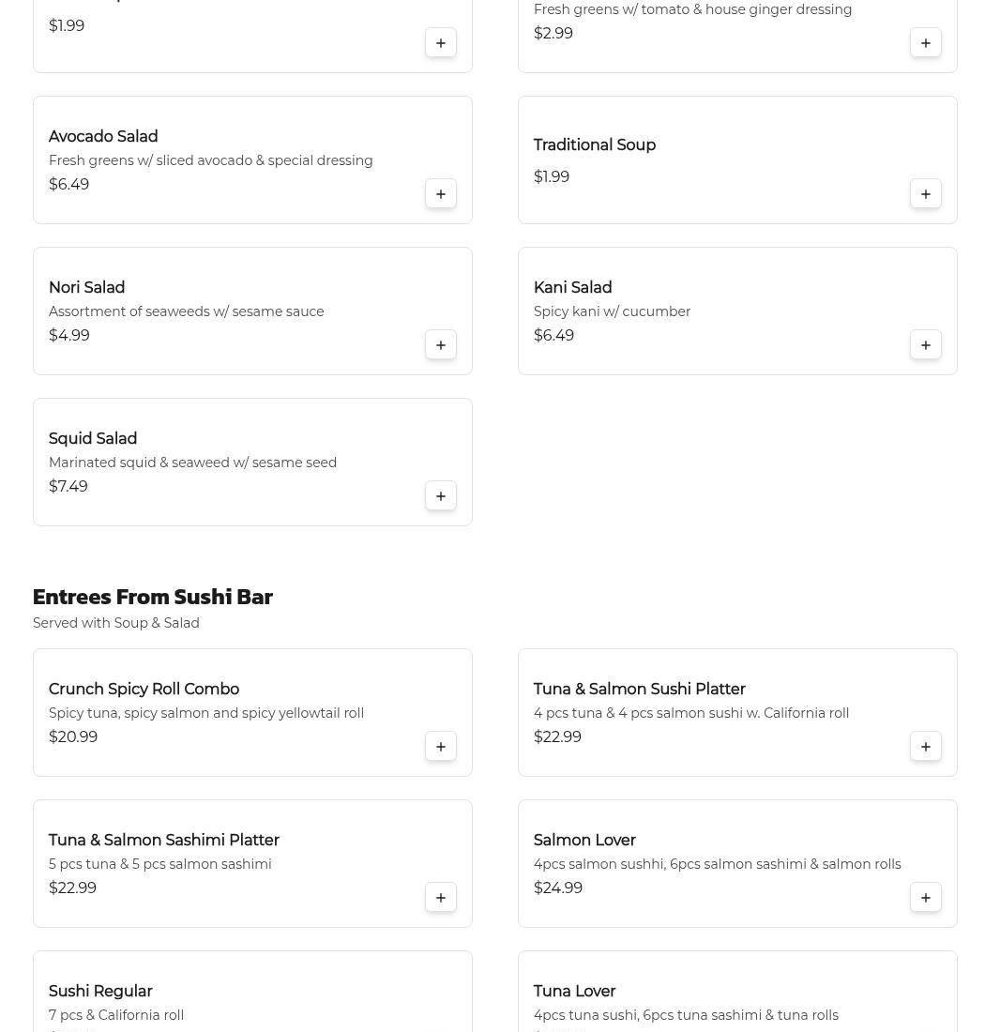Add Avocado Salad to the order
The image size is (985, 1032).
click(x=441, y=194)
